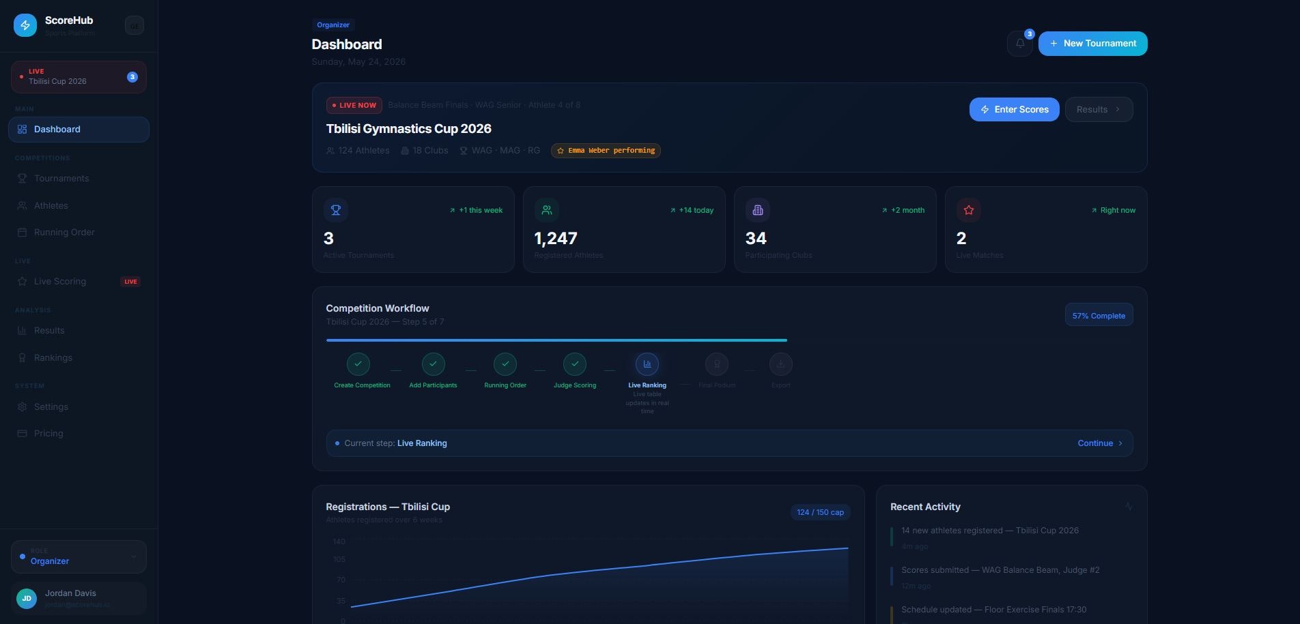Click the 124 / 150 cap badge
Viewport: 1300px width, 624px height.
pyautogui.click(x=820, y=512)
